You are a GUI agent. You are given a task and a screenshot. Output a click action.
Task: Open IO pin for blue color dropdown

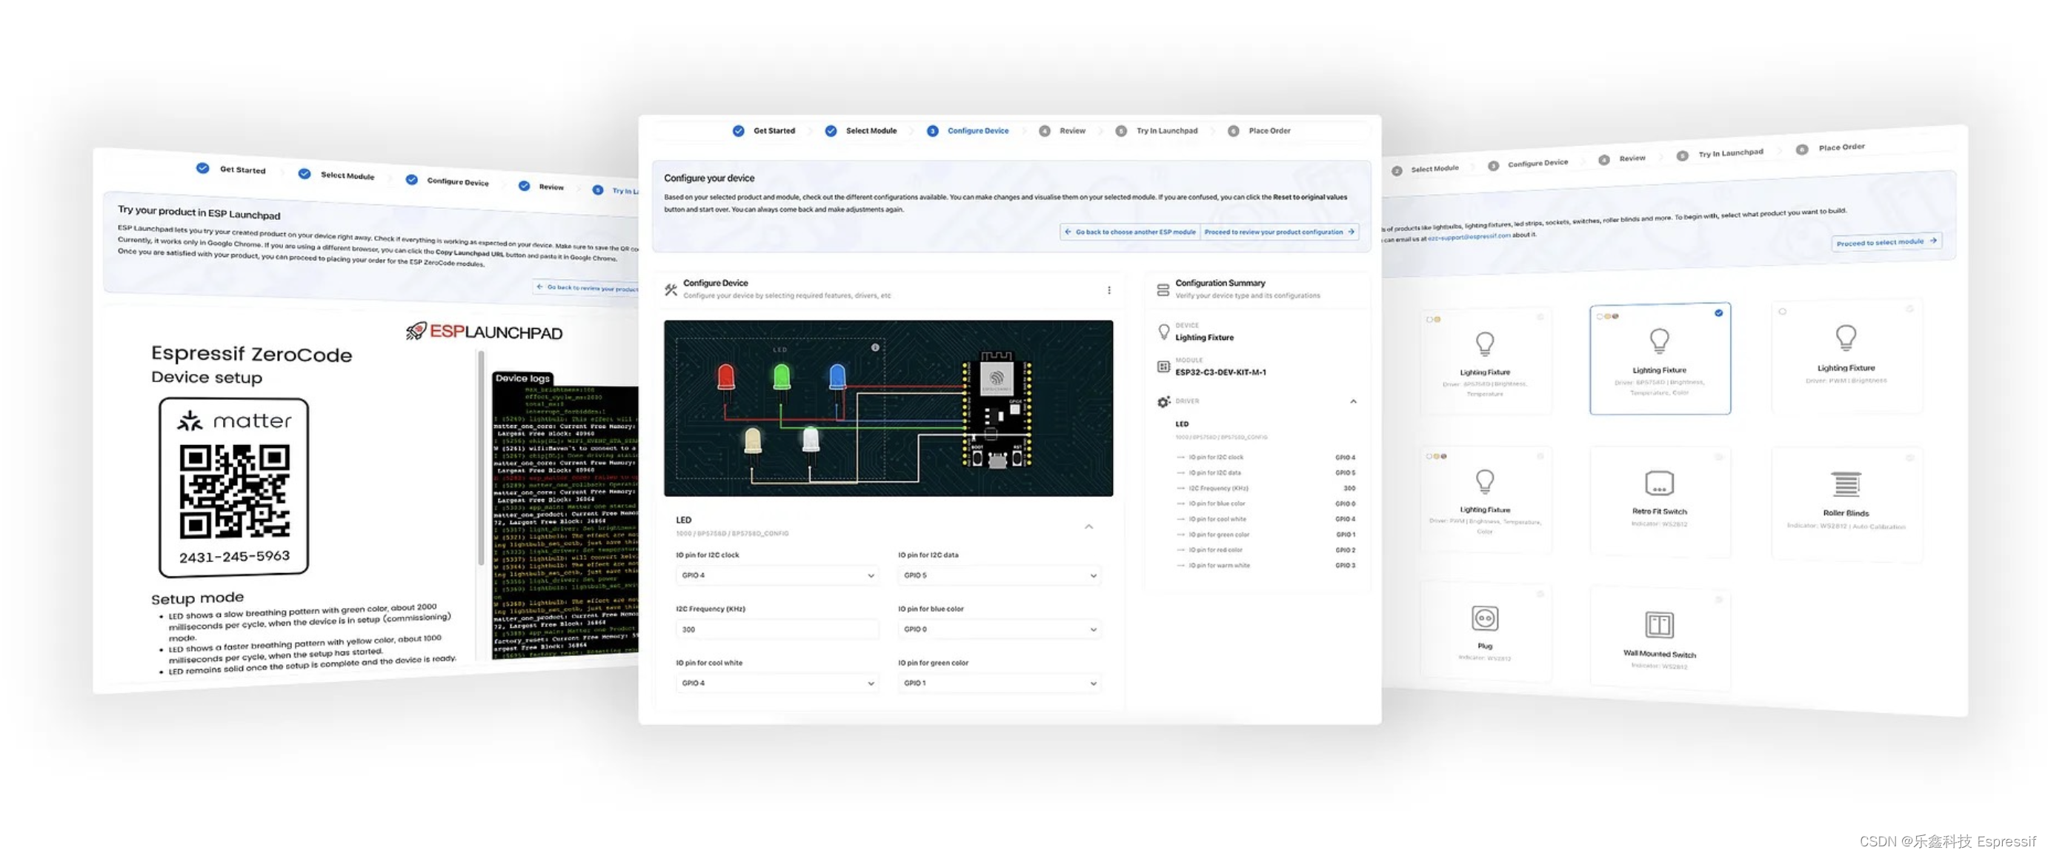tap(999, 629)
